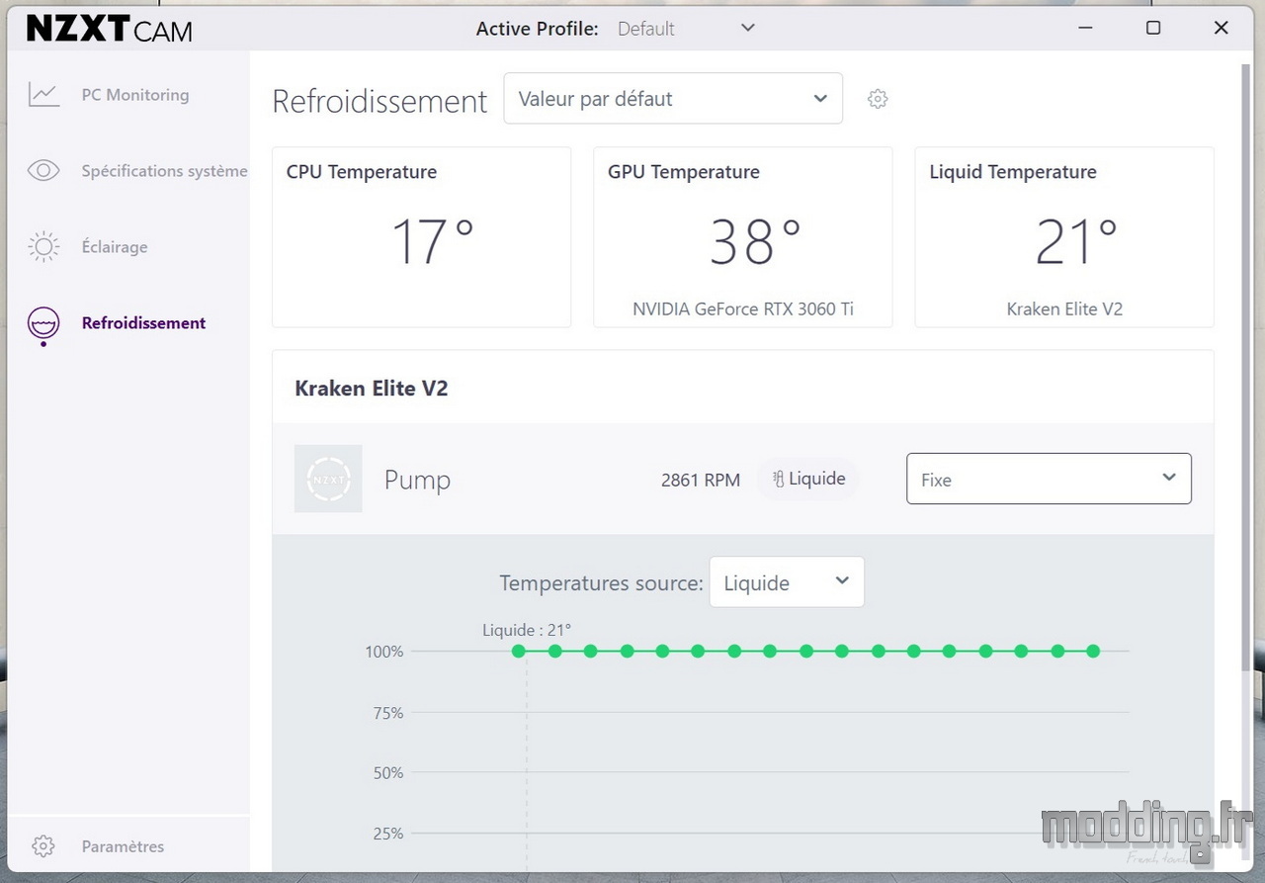Click the Pump label
Image resolution: width=1265 pixels, height=883 pixels.
(x=417, y=480)
